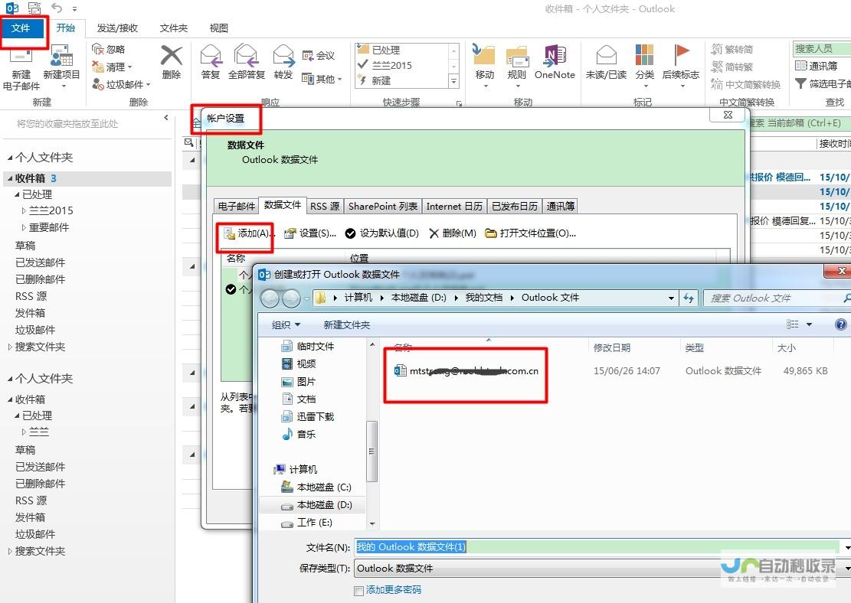Expand the 兰兰2015 subfolder
This screenshot has width=851, height=603.
point(23,210)
